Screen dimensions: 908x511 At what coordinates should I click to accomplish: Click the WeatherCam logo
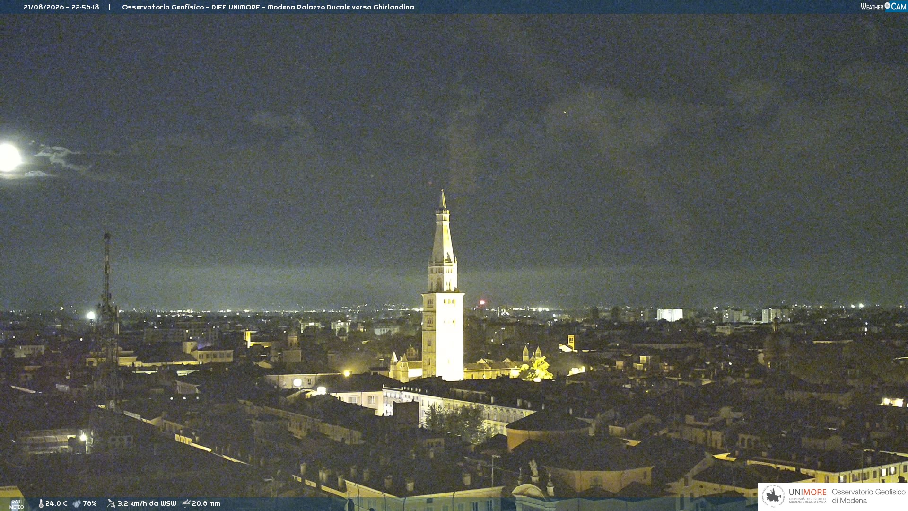point(883,7)
